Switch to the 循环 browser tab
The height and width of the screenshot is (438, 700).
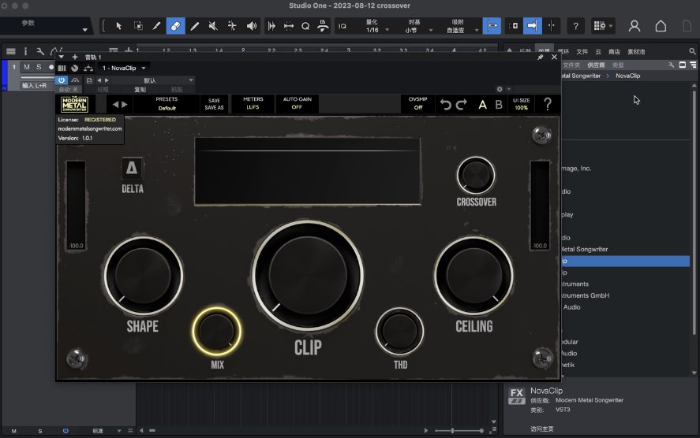click(563, 52)
